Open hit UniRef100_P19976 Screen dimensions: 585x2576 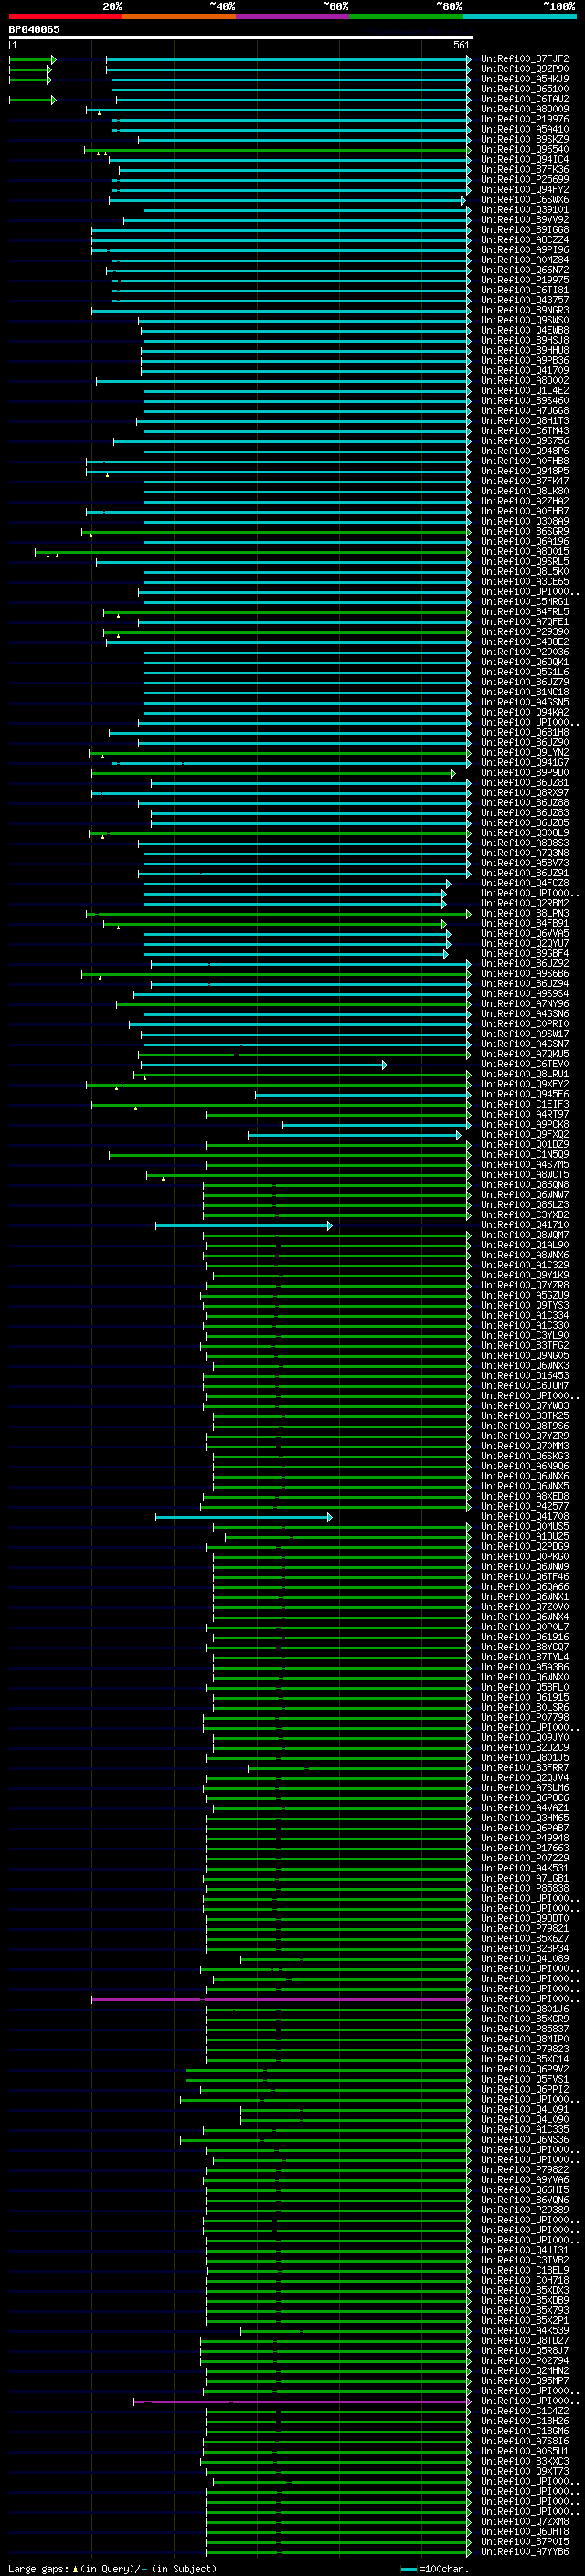point(524,119)
